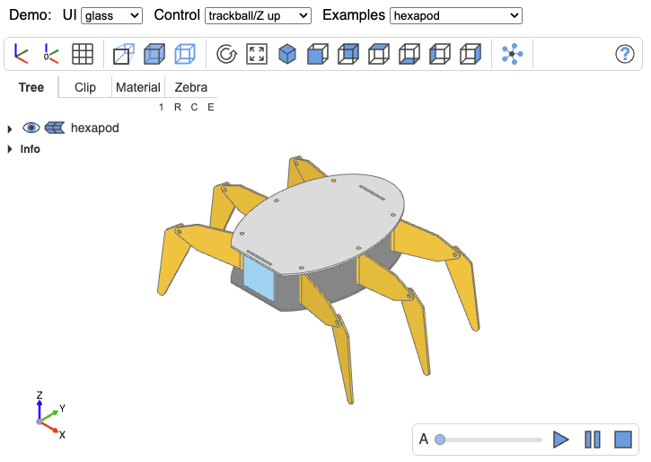Toggle the grid display icon
The width and height of the screenshot is (651, 462).
(x=83, y=54)
